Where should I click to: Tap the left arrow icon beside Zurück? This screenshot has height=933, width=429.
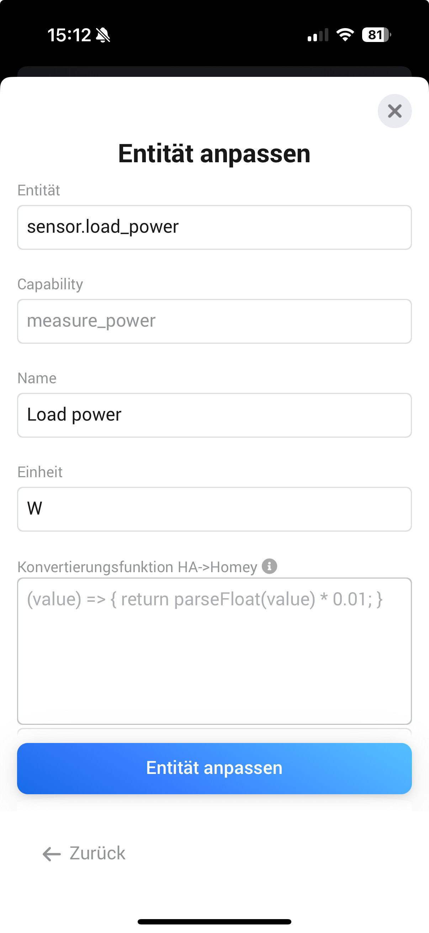click(52, 854)
